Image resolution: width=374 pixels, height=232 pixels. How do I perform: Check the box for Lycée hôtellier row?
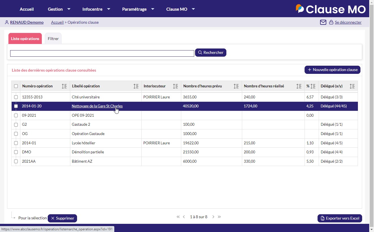tap(16, 143)
